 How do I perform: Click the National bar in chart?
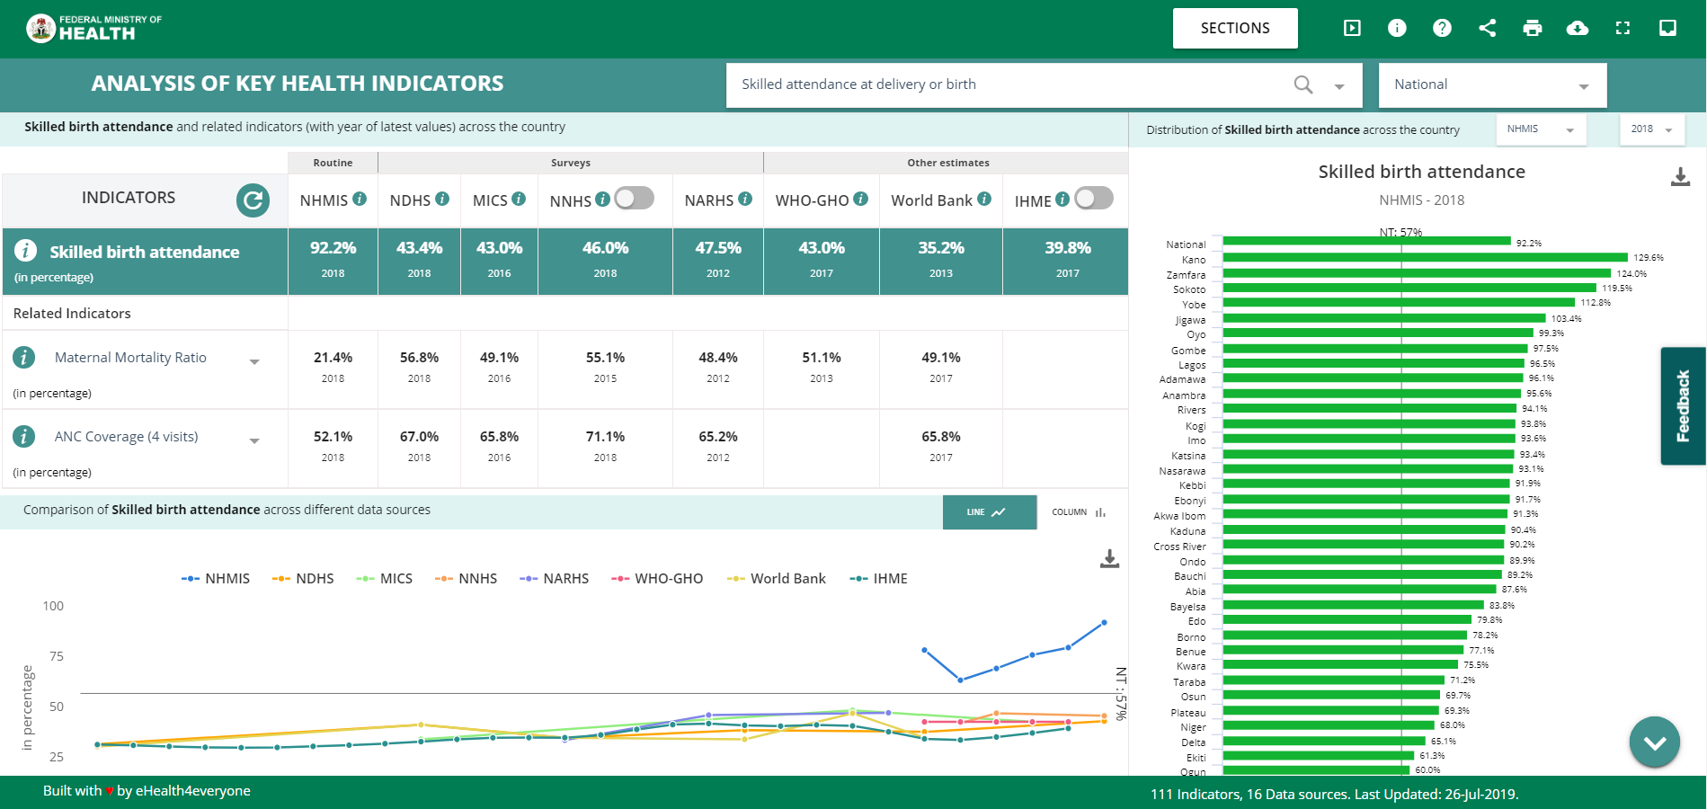click(x=1366, y=242)
